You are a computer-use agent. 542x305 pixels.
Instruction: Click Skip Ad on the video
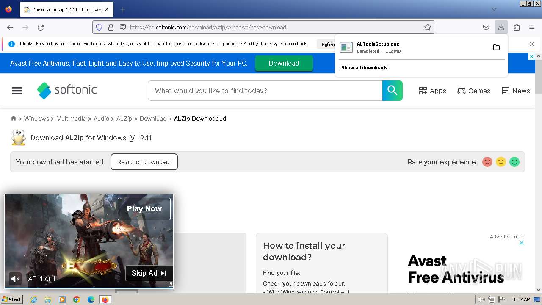pyautogui.click(x=149, y=273)
